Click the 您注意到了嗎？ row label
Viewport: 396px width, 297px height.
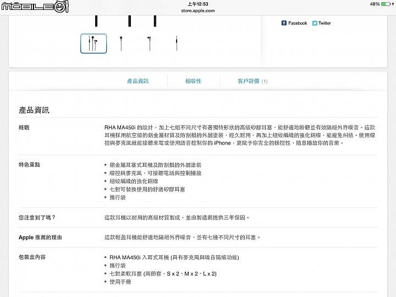pyautogui.click(x=37, y=217)
